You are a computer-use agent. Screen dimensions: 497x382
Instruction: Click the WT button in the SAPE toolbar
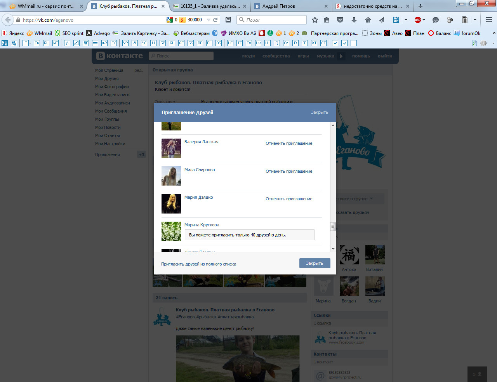[56, 43]
